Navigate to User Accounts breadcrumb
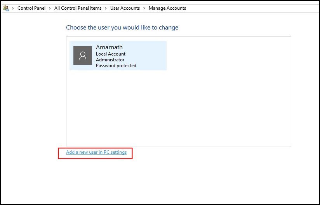The image size is (320, 205). pyautogui.click(x=125, y=8)
